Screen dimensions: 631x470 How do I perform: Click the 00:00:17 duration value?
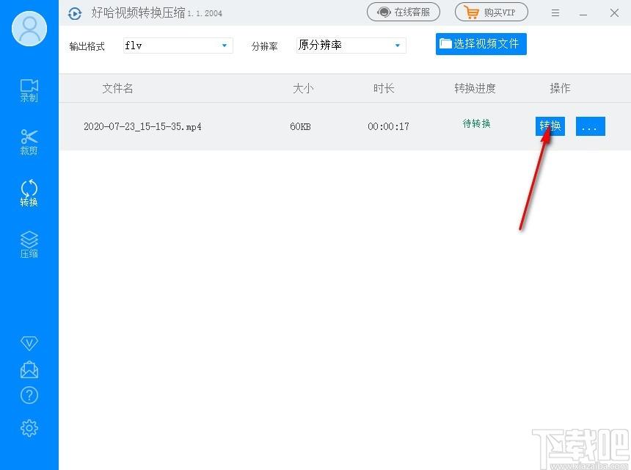388,126
